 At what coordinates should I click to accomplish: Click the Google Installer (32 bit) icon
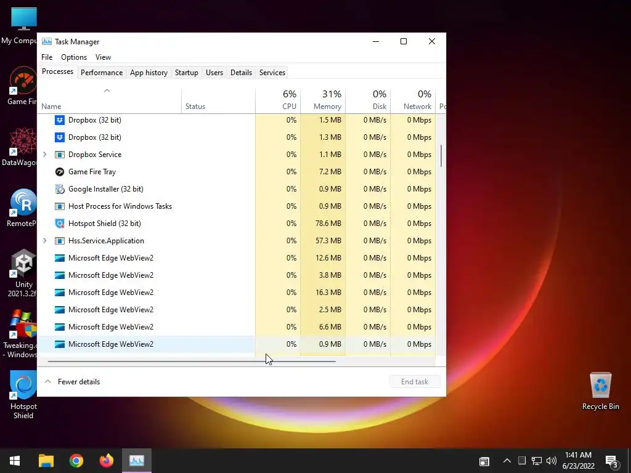click(x=60, y=189)
